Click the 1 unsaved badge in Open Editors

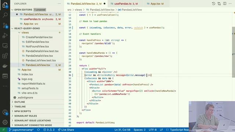[x=40, y=10]
